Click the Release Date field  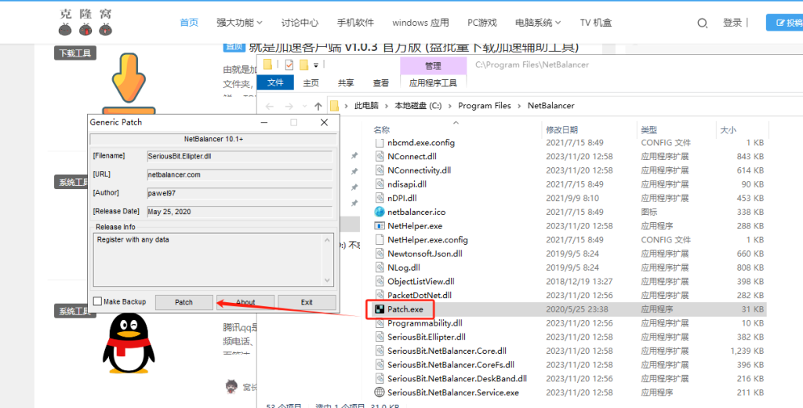(x=240, y=212)
